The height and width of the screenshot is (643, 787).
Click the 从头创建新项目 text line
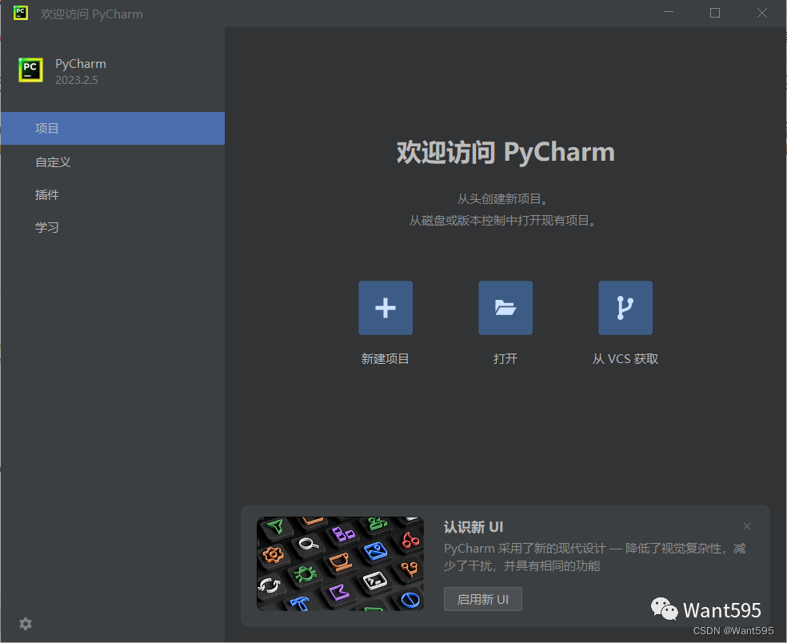(502, 199)
